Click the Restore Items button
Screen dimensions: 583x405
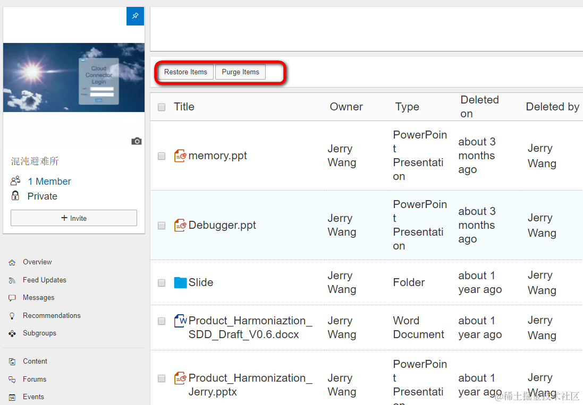click(x=185, y=72)
